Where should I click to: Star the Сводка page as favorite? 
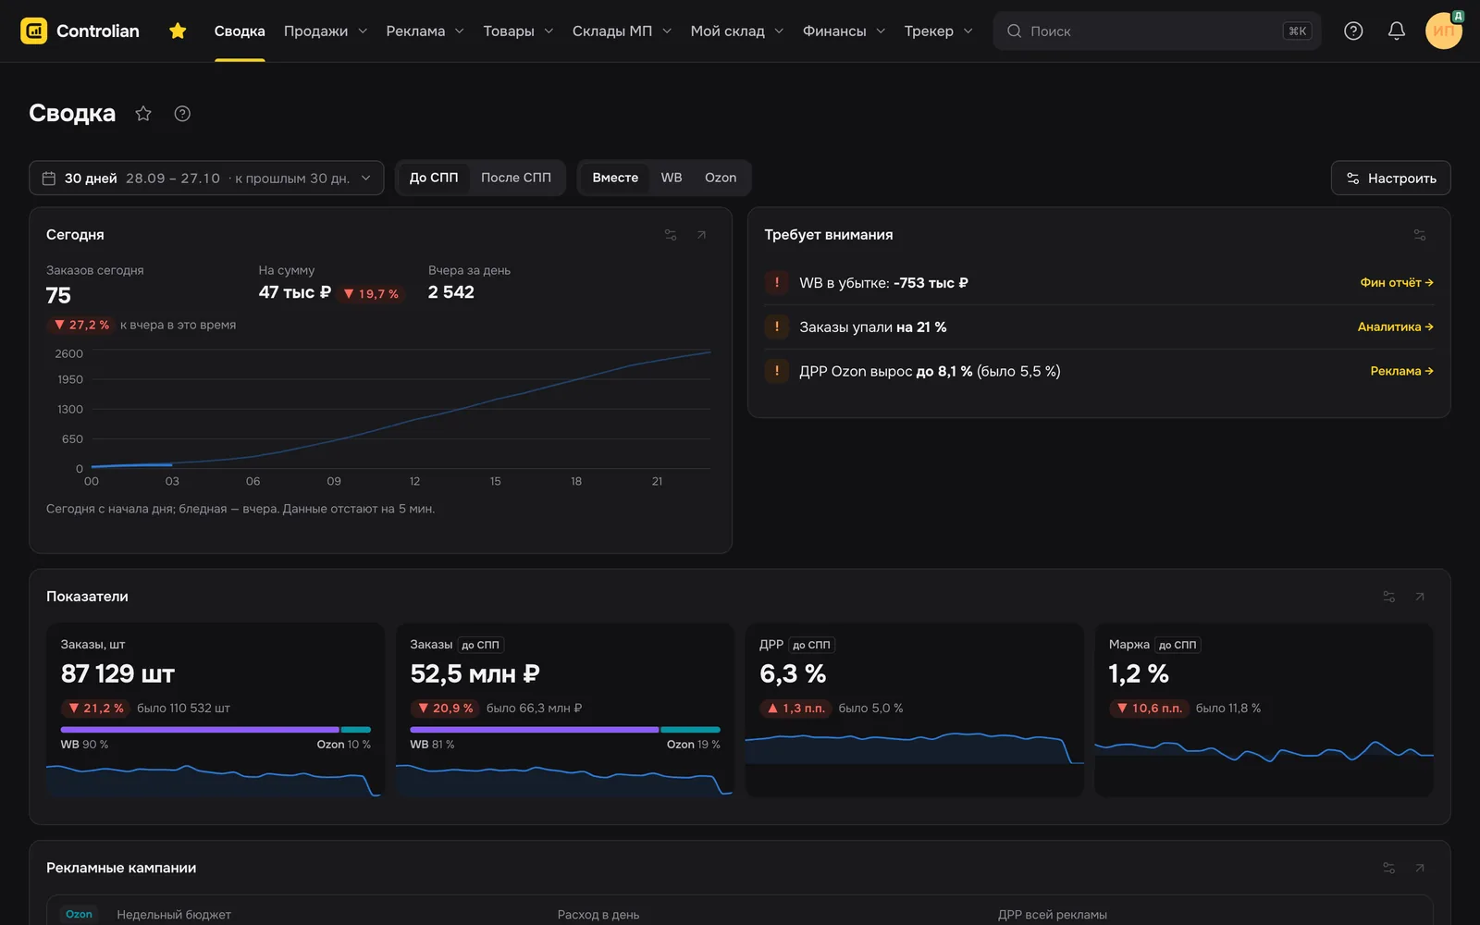coord(143,113)
